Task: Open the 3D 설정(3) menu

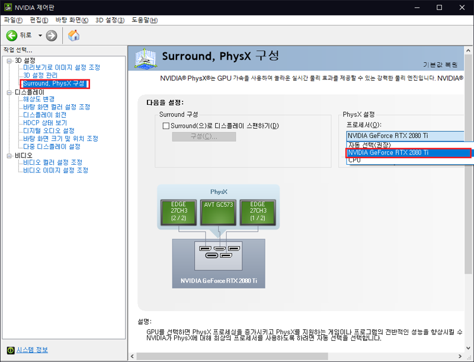Action: coord(110,20)
